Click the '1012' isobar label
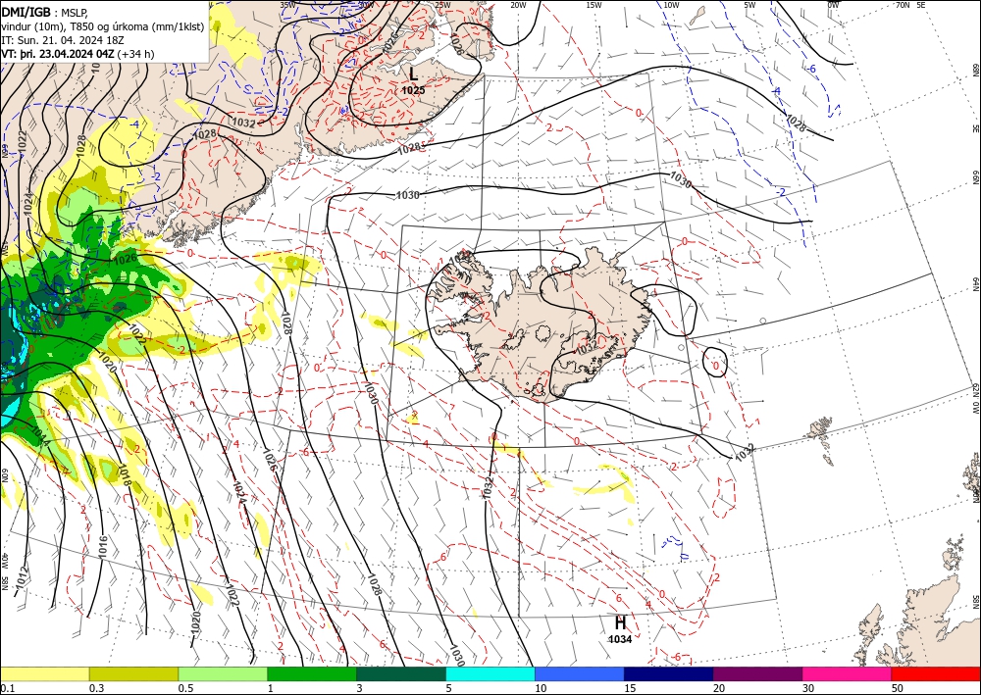The height and width of the screenshot is (695, 981). click(x=22, y=577)
